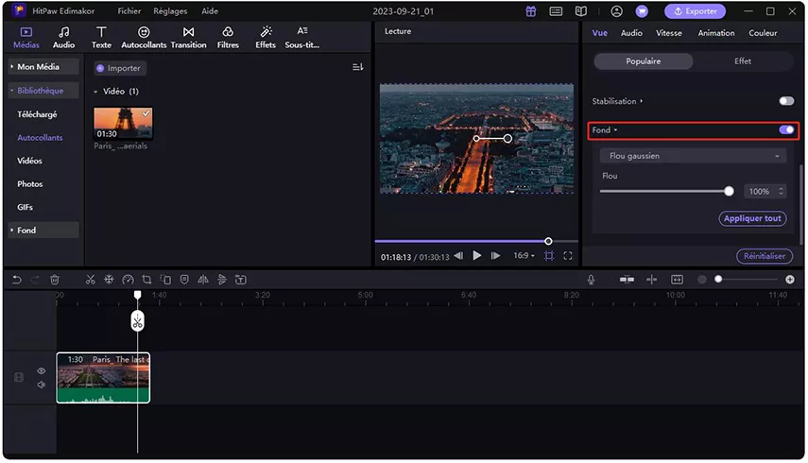Viewport: 808px width, 463px height.
Task: Open the purple shopping cart icon
Action: click(642, 11)
